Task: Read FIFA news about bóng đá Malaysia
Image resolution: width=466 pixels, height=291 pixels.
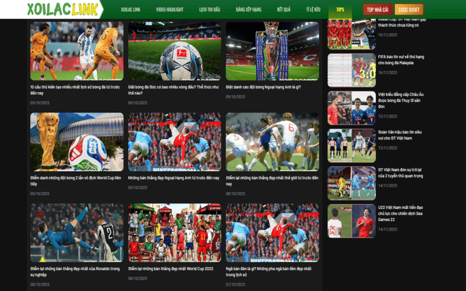Action: coord(401,60)
